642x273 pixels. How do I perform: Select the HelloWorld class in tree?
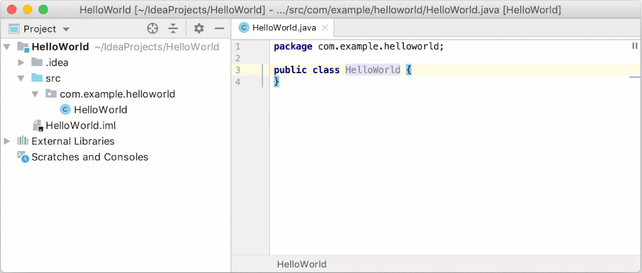[x=101, y=109]
